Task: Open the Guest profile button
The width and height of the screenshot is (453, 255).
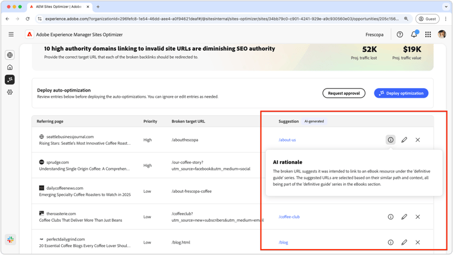Action: pos(427,19)
